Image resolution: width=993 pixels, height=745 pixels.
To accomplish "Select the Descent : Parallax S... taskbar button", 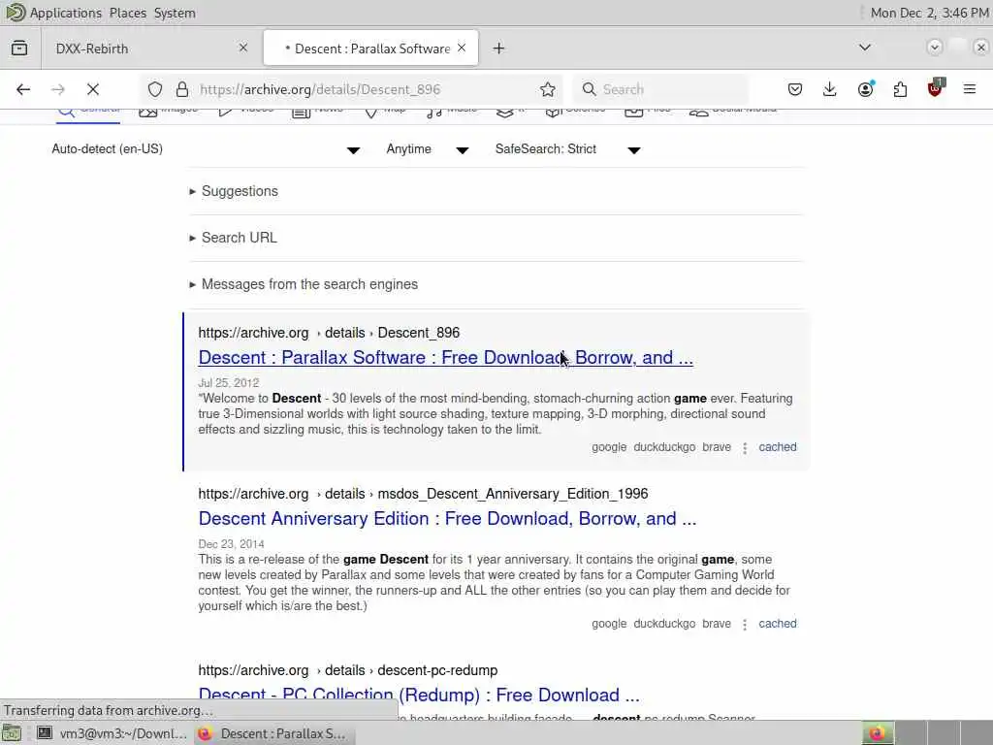I will point(272,733).
